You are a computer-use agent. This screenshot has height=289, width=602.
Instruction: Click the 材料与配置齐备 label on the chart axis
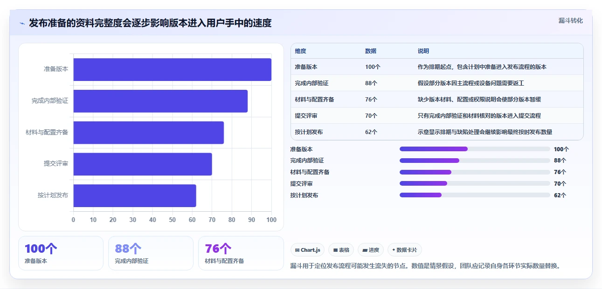[x=47, y=132]
